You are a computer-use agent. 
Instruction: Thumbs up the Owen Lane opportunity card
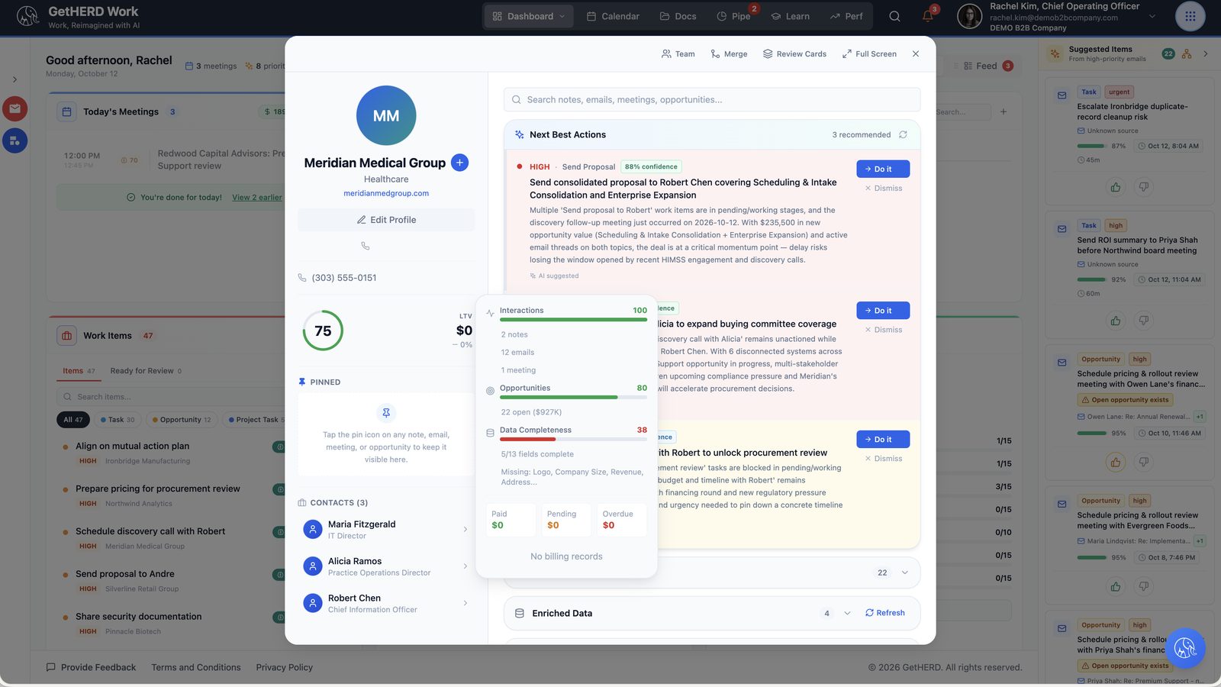click(1116, 462)
